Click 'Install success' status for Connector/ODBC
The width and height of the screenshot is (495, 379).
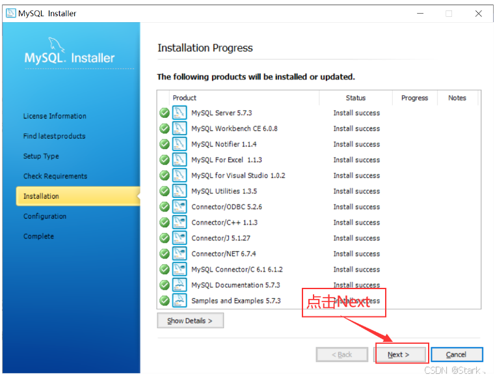click(356, 206)
